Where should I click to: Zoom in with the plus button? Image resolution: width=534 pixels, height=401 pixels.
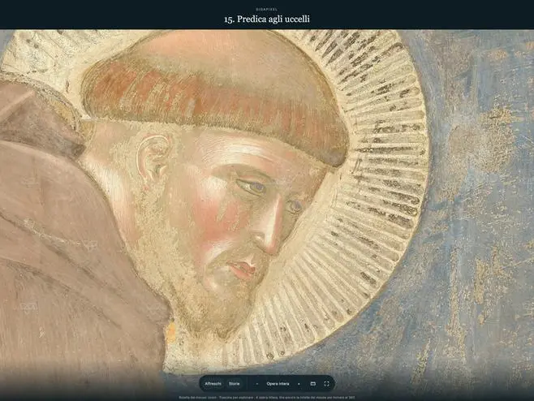pyautogui.click(x=299, y=384)
